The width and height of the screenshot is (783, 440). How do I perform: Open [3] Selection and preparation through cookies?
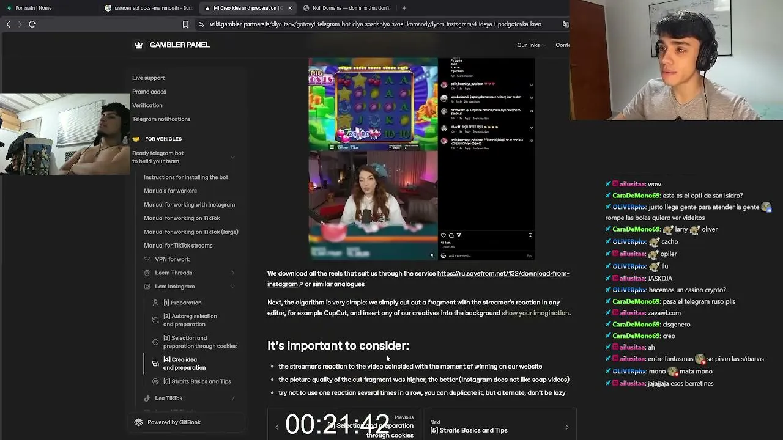point(199,342)
